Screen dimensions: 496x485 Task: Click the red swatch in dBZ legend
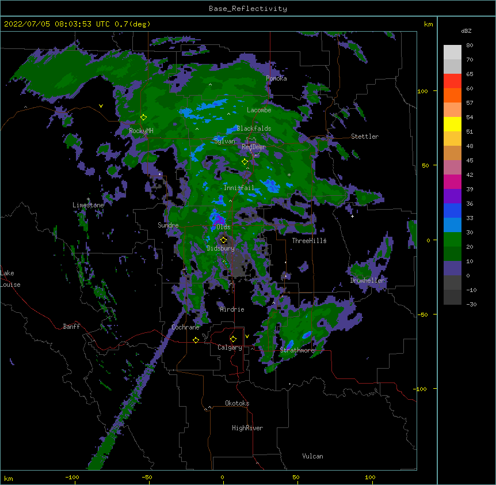452,81
